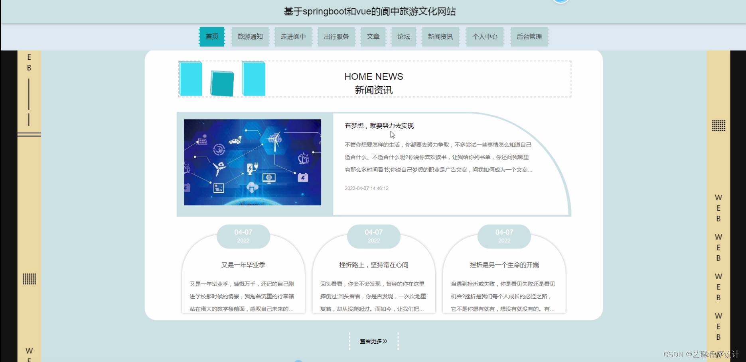Click the blue globe icon at top right
Viewport: 746px width, 362px height.
click(560, 2)
